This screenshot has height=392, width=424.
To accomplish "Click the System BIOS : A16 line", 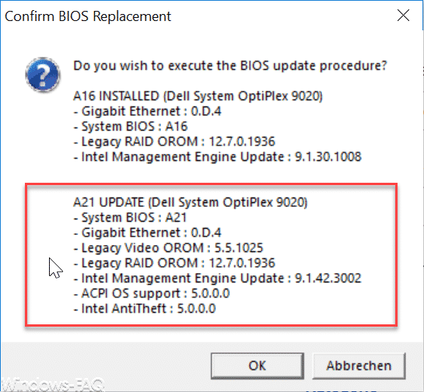I will coord(131,127).
